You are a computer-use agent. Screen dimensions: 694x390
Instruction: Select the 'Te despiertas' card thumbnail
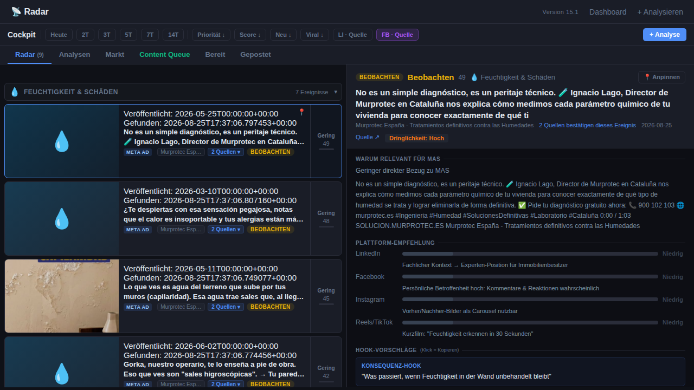pyautogui.click(x=62, y=218)
